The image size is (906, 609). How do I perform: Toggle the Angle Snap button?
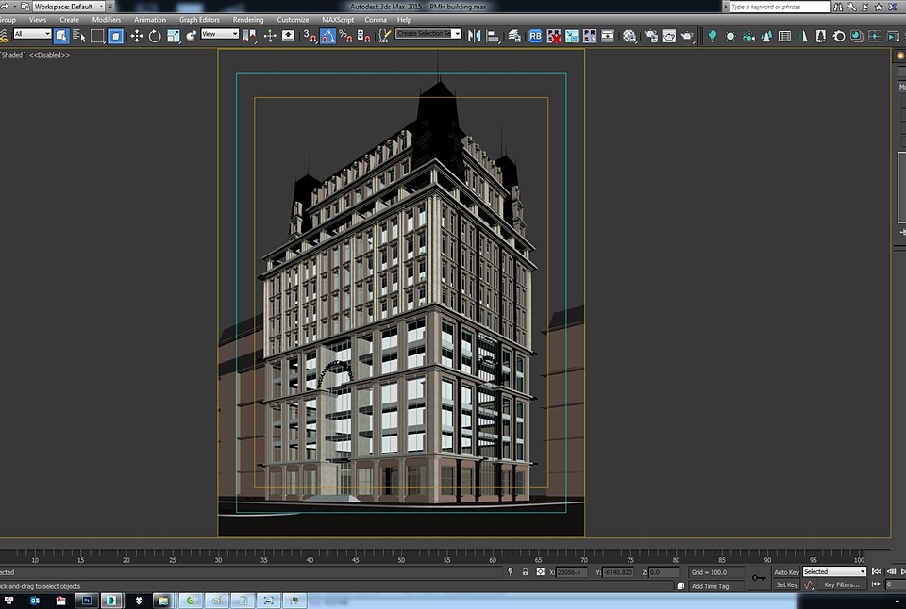[x=327, y=36]
